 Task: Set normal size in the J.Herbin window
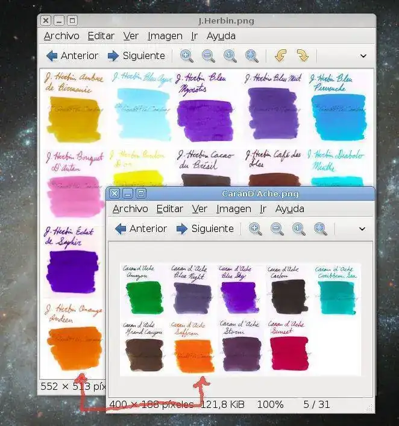point(230,56)
